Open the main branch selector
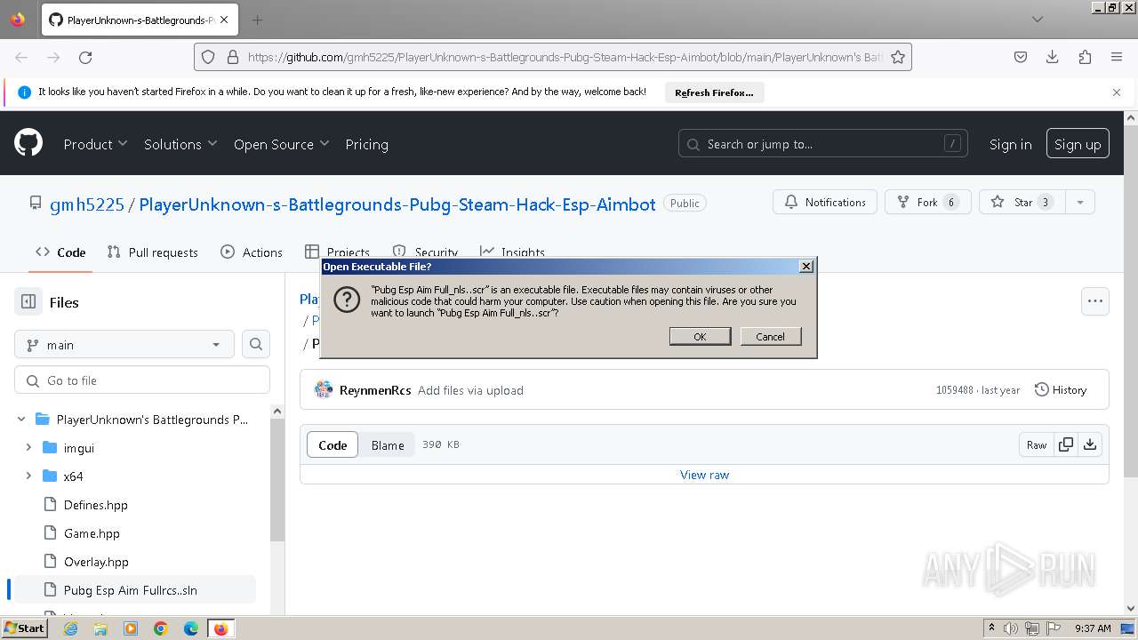 point(124,345)
